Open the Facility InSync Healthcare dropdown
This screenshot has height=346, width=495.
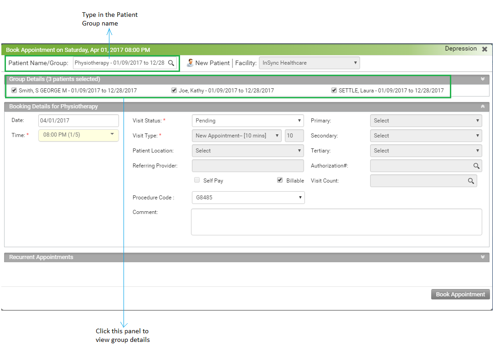[309, 63]
